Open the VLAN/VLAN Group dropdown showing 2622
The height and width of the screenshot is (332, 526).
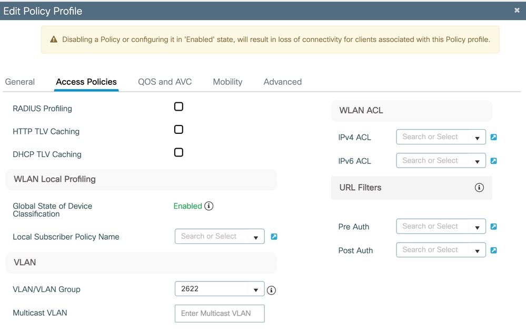pyautogui.click(x=220, y=289)
